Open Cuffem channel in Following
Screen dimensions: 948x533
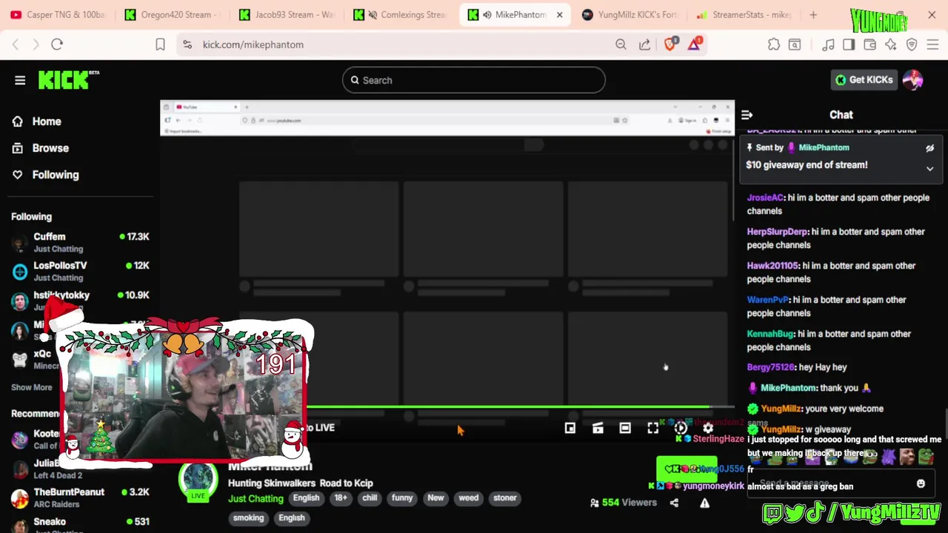pyautogui.click(x=80, y=242)
